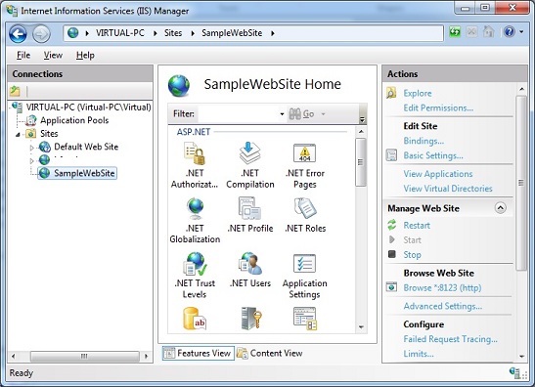Screen dimensions: 535x387
Task: Click the Explore link
Action: (x=418, y=93)
